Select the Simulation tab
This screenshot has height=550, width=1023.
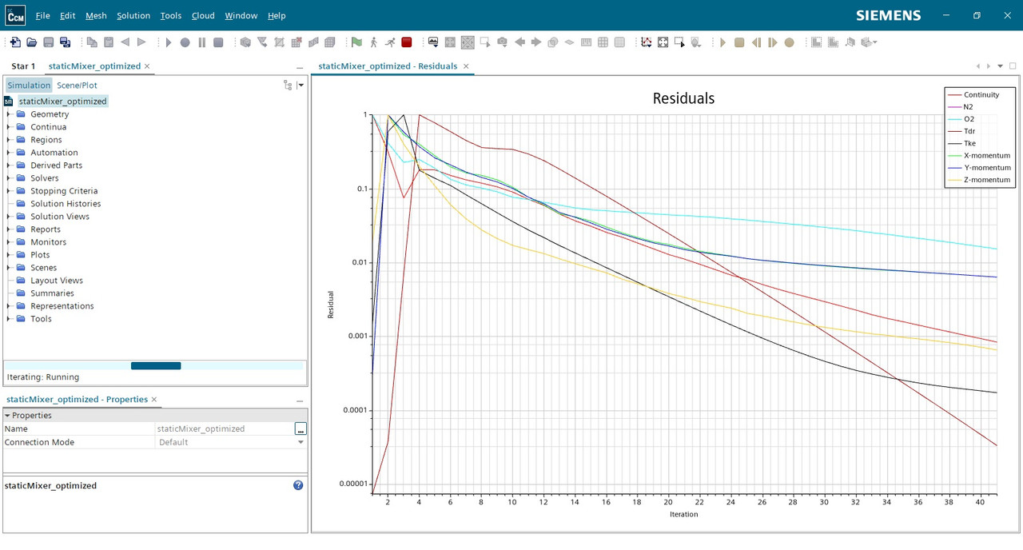tap(29, 85)
